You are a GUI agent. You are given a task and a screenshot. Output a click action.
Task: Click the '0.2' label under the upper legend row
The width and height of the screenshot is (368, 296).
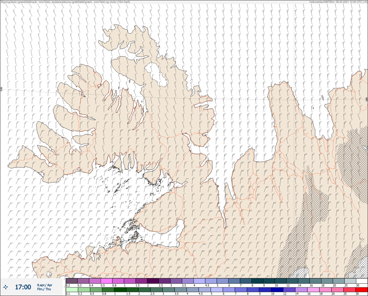coord(68,285)
